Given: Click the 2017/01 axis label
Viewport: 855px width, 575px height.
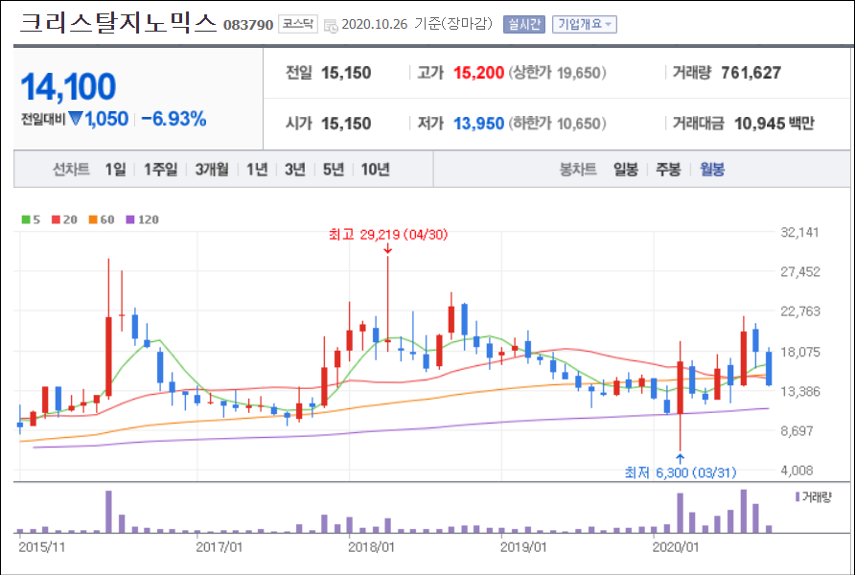Looking at the screenshot, I should 219,547.
